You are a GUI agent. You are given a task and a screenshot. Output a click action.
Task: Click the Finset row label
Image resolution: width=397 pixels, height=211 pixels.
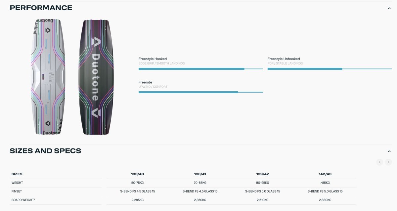click(x=17, y=191)
